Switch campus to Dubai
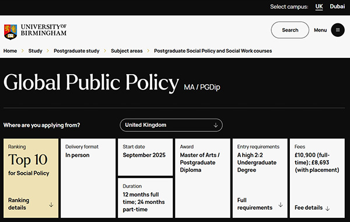 tap(337, 6)
